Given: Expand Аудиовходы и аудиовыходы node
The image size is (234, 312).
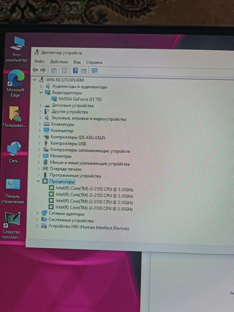Looking at the screenshot, I should pos(41,86).
